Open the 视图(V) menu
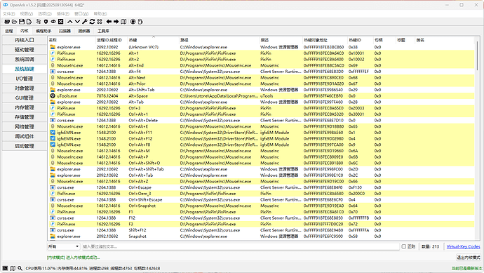 pos(27,14)
